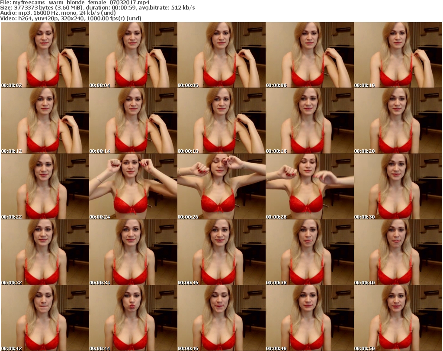
Task: Select the thumbnail stamped 00:00:28
Action: pos(310,187)
